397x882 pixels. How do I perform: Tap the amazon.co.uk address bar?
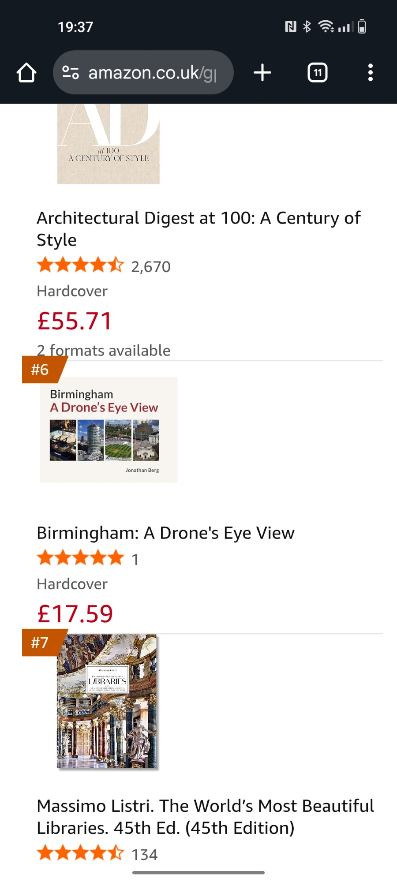(x=152, y=73)
